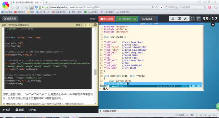Click the return to course button

pyautogui.click(x=10, y=19)
